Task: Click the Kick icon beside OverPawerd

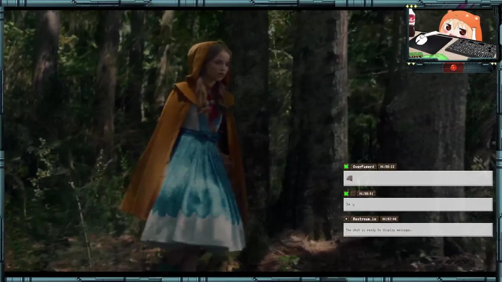Action: (346, 166)
